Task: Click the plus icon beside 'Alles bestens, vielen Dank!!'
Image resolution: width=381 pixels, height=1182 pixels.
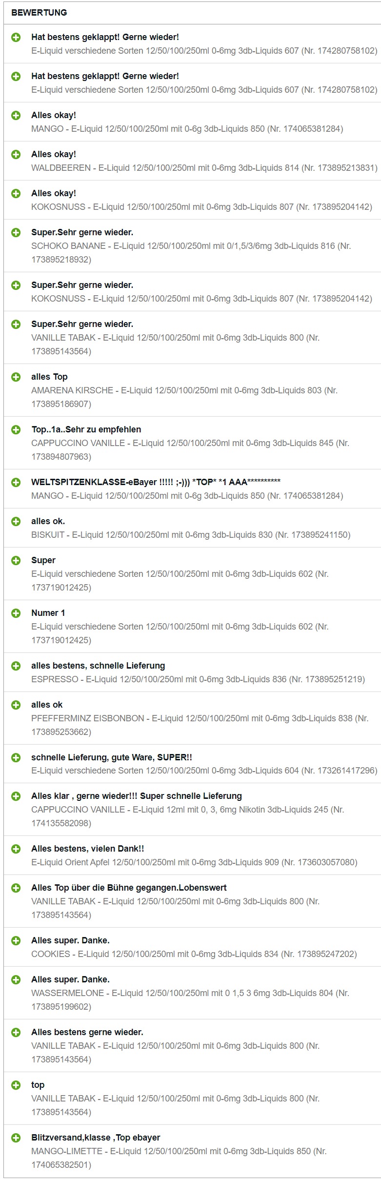Action: coord(16,849)
